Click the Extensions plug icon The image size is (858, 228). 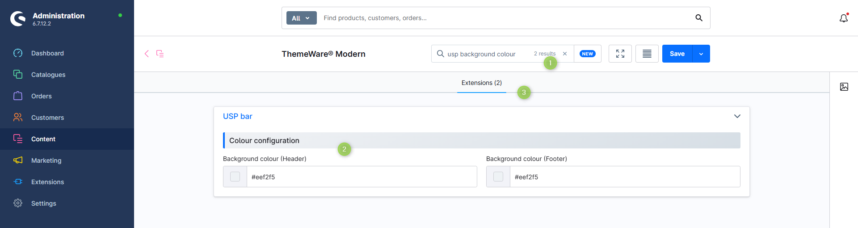[18, 182]
